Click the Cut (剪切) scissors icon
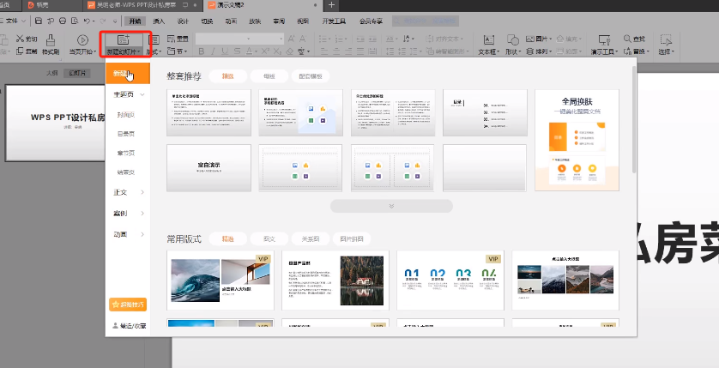719x368 pixels. [x=20, y=39]
